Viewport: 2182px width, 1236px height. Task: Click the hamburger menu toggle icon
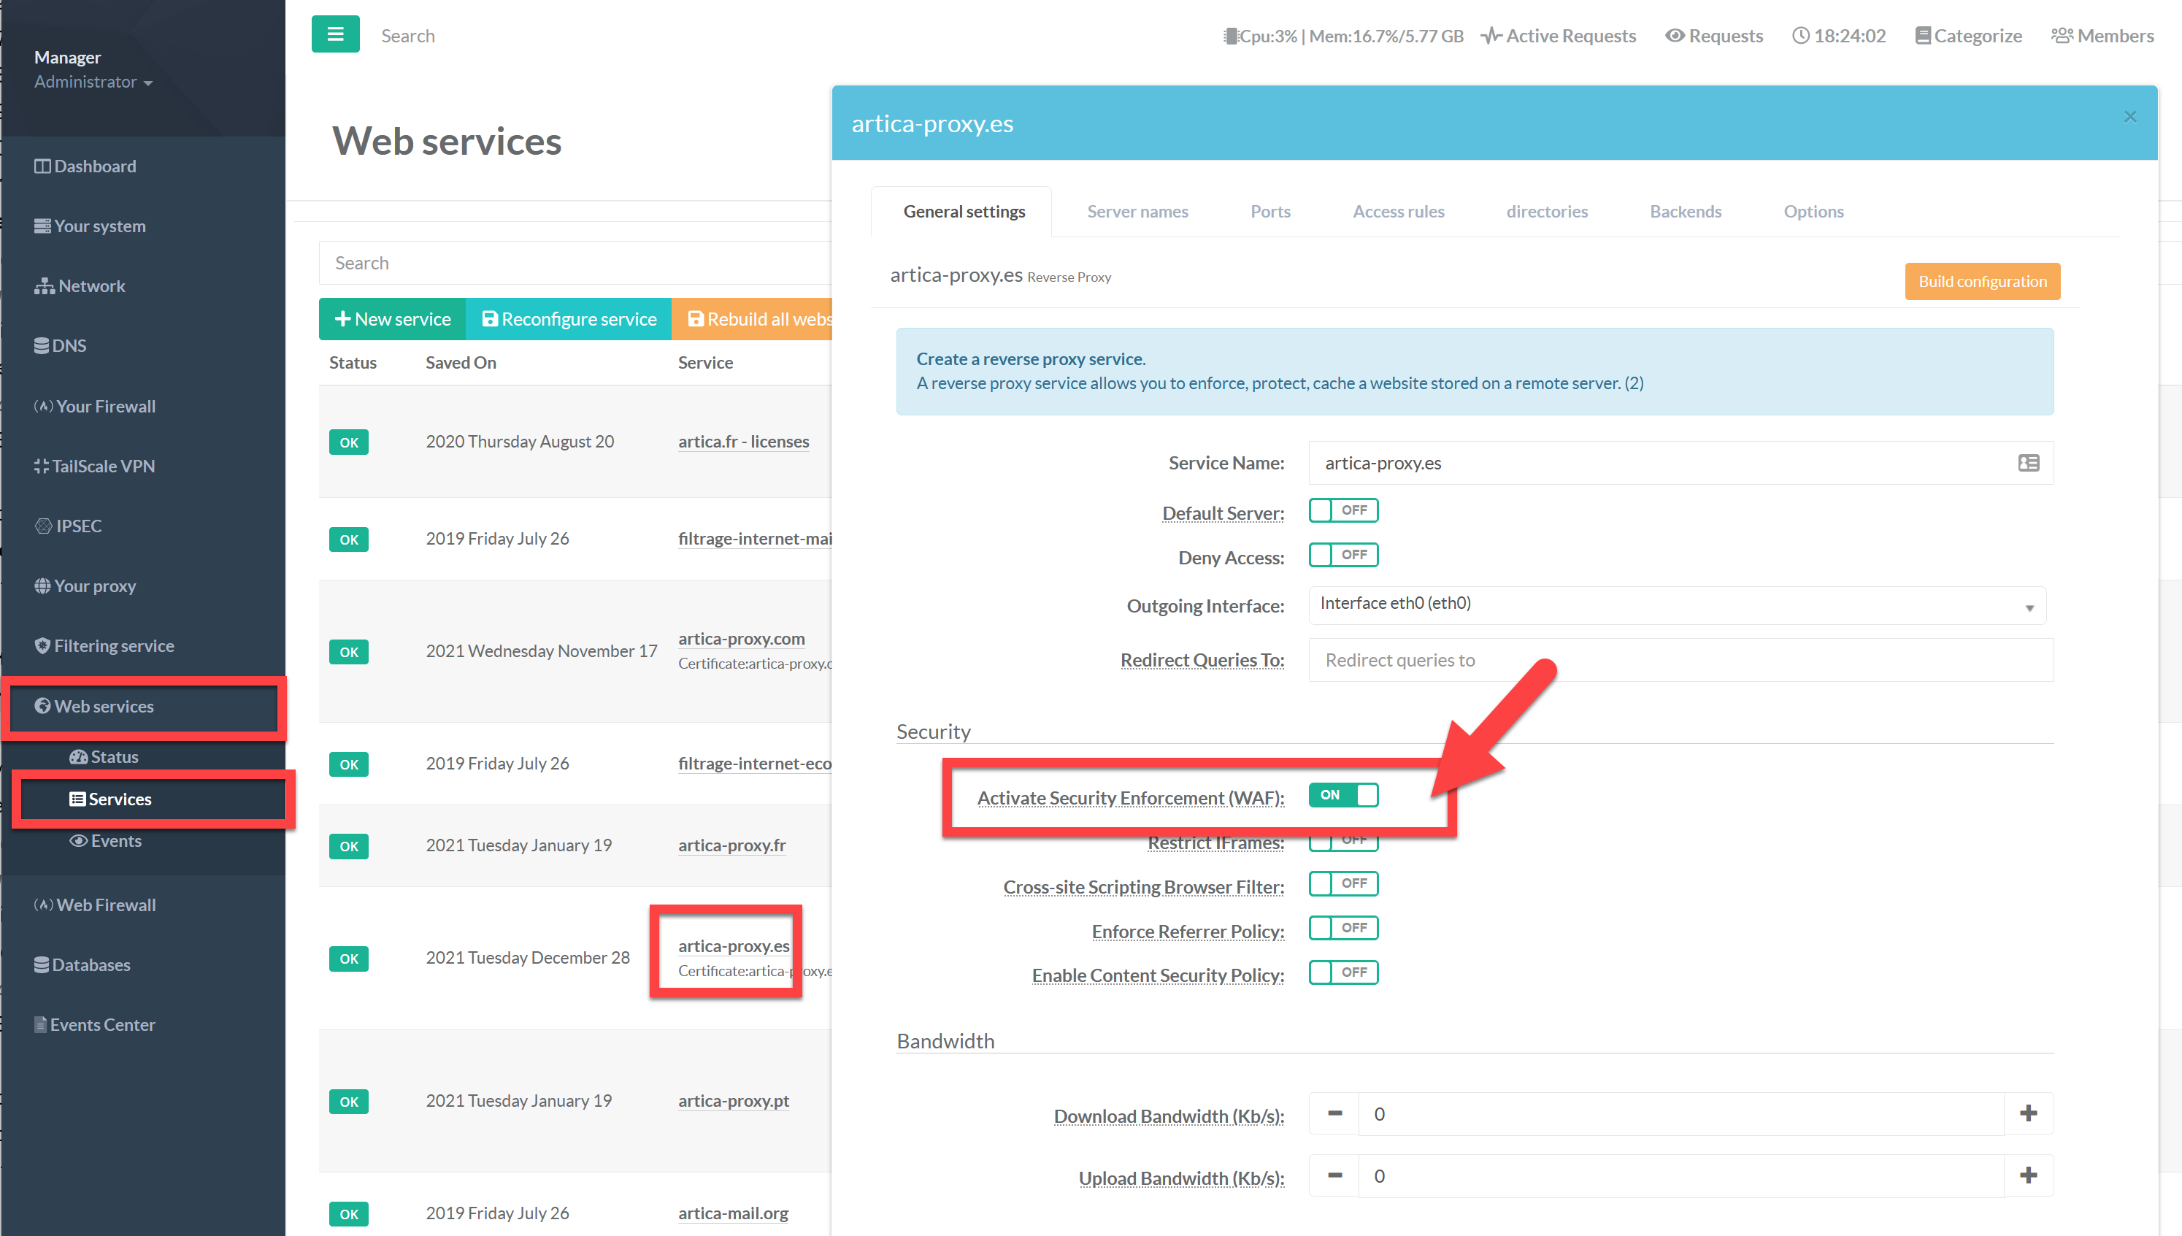(x=335, y=35)
